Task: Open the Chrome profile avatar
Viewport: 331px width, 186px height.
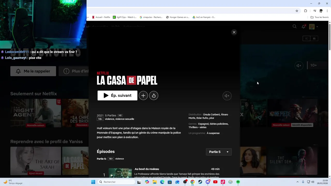Action: (321, 11)
